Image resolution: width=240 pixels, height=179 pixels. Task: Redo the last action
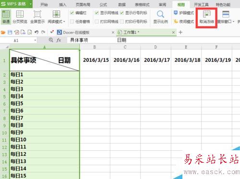43,33
